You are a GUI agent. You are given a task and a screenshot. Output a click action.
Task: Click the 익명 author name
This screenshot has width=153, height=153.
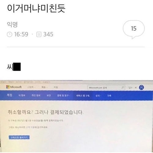click(12, 24)
